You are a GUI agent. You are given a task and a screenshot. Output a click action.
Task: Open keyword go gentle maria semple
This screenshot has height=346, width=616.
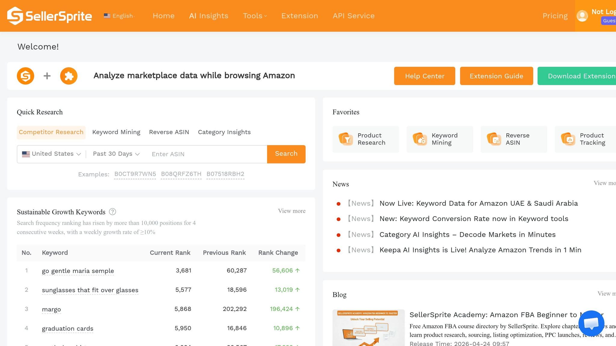[x=78, y=271]
